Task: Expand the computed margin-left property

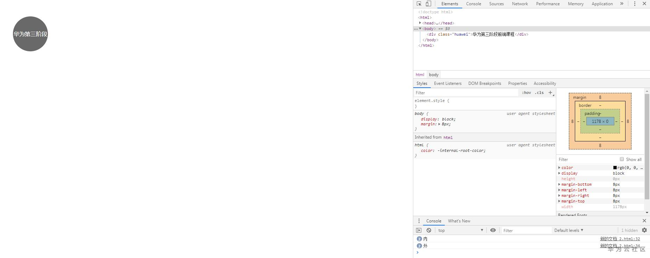Action: coord(559,190)
